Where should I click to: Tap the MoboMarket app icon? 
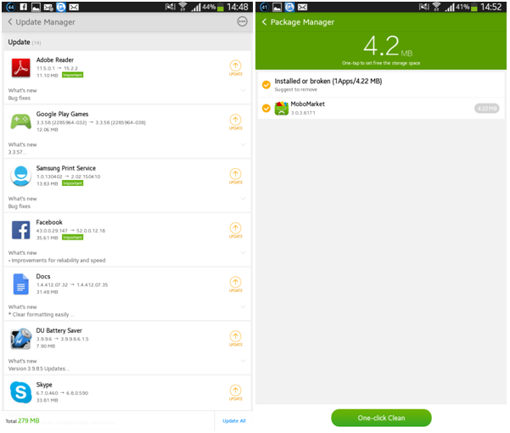pos(282,109)
